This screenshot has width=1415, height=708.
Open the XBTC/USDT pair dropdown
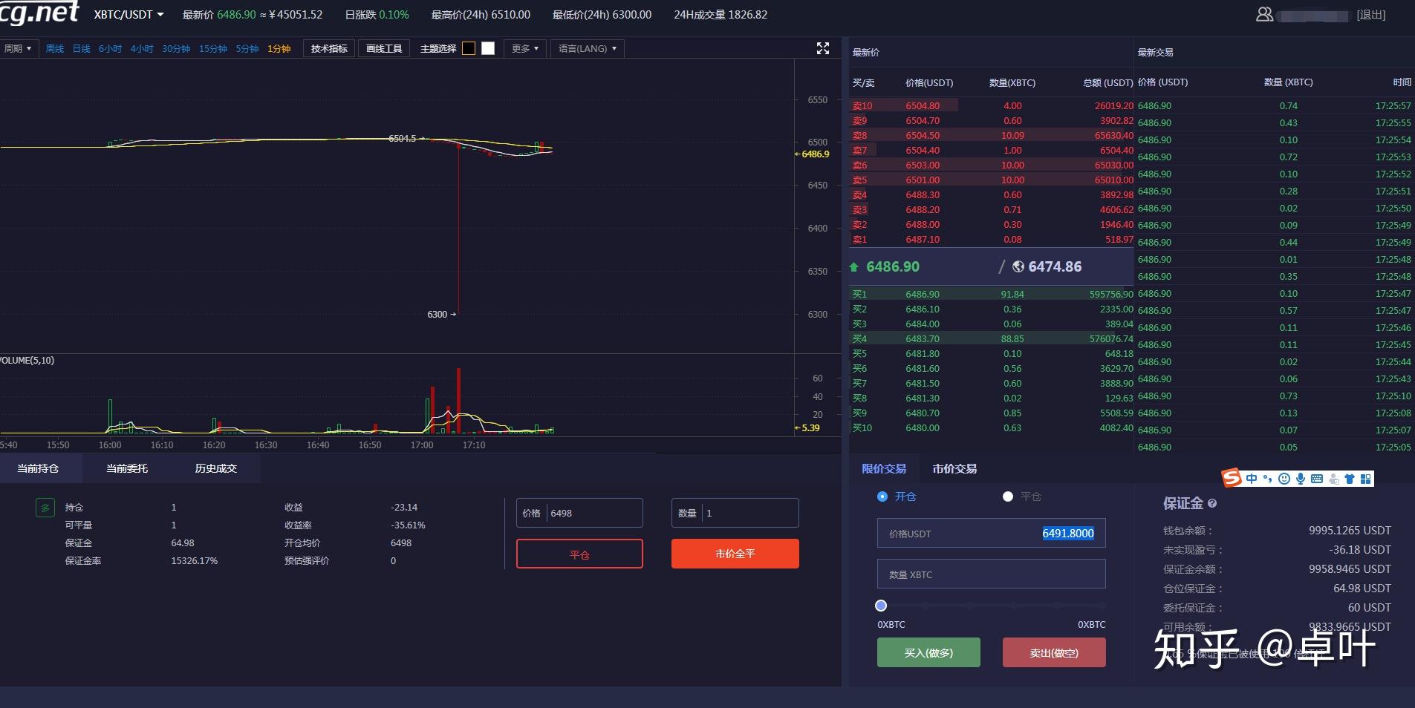pyautogui.click(x=129, y=14)
